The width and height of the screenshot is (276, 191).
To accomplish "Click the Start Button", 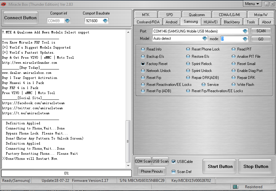I will tap(219, 166).
